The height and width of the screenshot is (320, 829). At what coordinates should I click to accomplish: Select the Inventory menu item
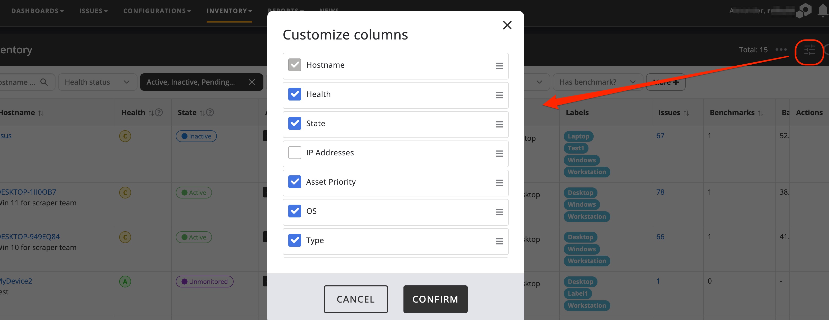point(229,11)
